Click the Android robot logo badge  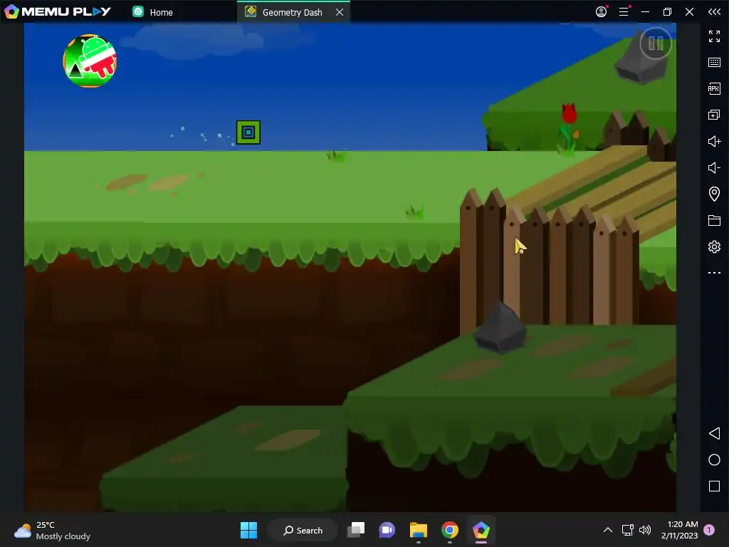point(90,61)
